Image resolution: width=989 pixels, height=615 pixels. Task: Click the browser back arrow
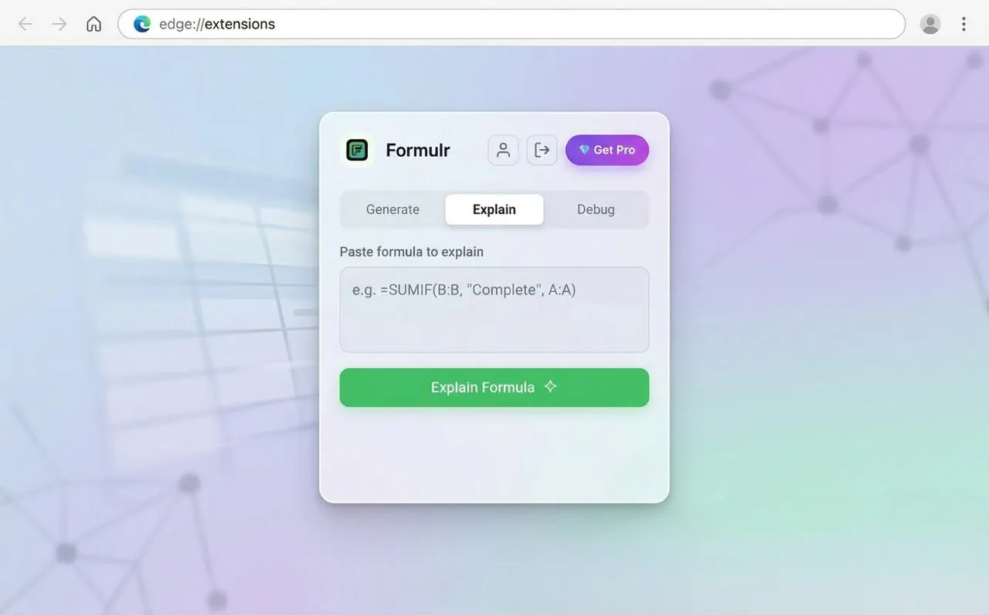(x=25, y=24)
